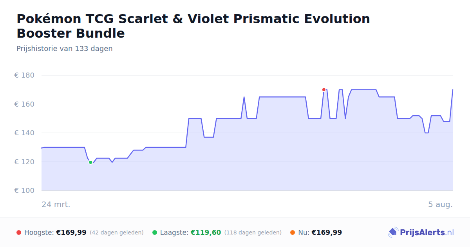This screenshot has height=247, width=470.
Task: Click the € 100 axis label
Action: pyautogui.click(x=25, y=191)
